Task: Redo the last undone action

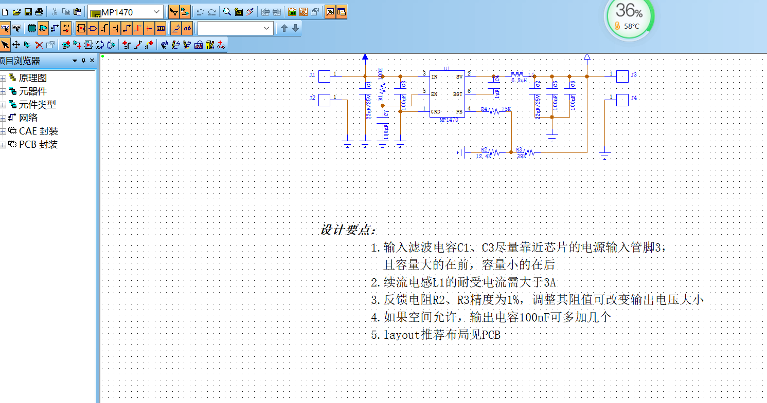Action: coord(212,11)
